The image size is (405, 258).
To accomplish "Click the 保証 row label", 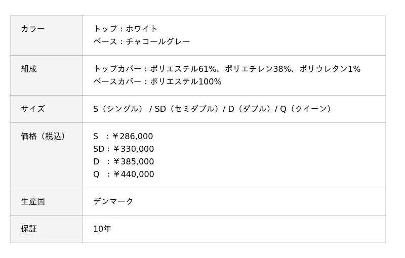I will click(29, 229).
